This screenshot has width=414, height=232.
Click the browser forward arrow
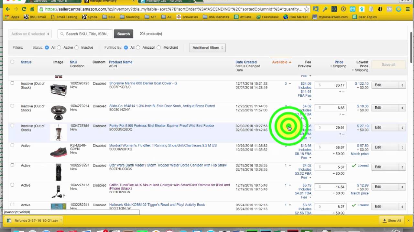[16, 9]
